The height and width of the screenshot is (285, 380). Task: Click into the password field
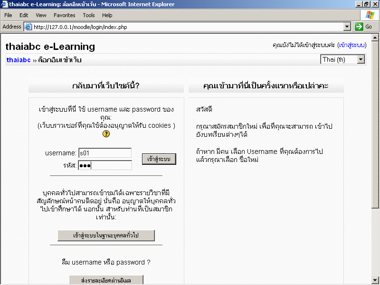click(x=105, y=165)
